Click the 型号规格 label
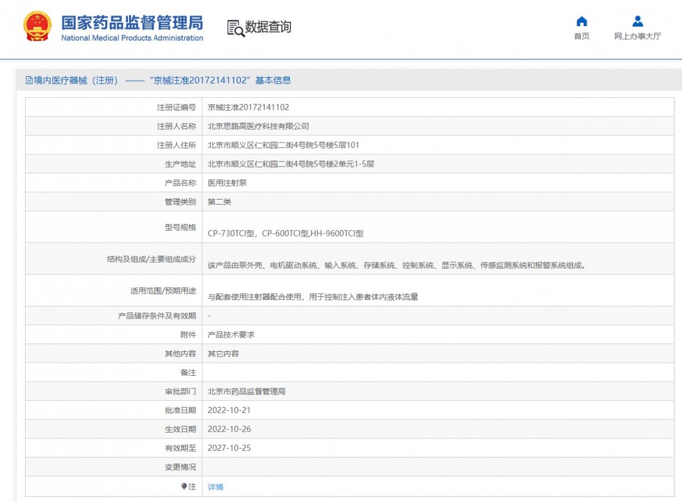Image resolution: width=682 pixels, height=502 pixels. pos(180,227)
